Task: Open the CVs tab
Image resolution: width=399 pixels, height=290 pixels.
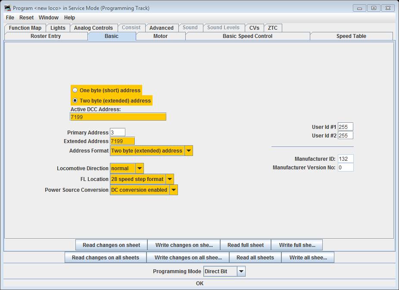Action: tap(254, 28)
